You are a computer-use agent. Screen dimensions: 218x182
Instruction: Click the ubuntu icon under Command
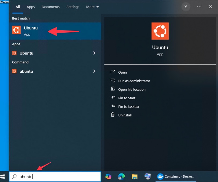pos(14,71)
